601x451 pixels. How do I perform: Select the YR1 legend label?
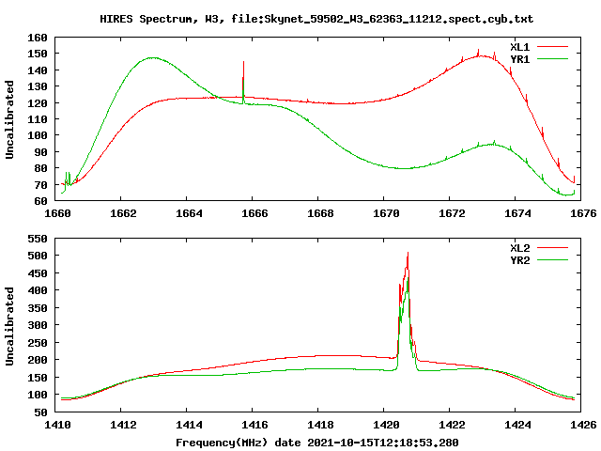(519, 59)
